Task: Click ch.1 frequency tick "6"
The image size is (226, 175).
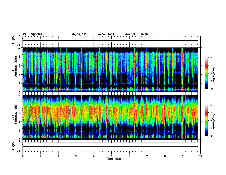Action: 20,65
